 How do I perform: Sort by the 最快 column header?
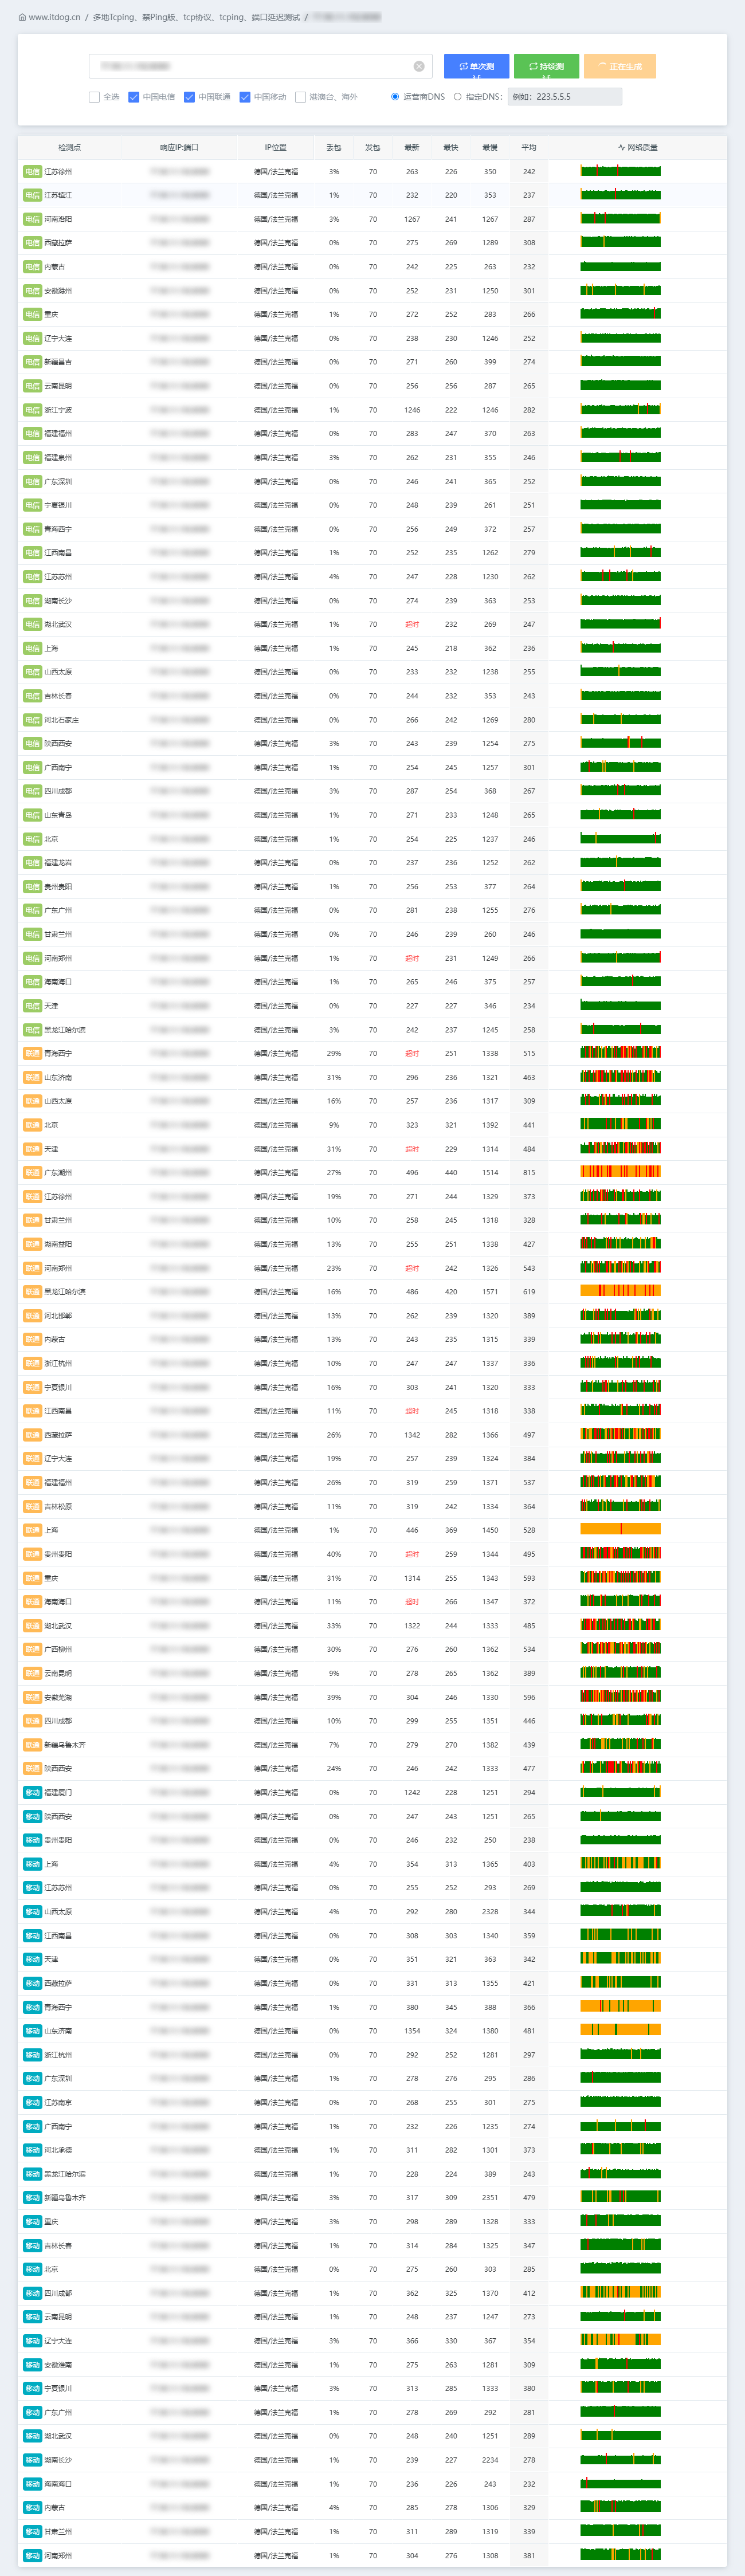(451, 147)
